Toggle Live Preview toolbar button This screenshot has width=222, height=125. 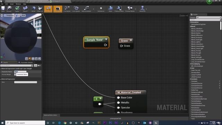58,9
